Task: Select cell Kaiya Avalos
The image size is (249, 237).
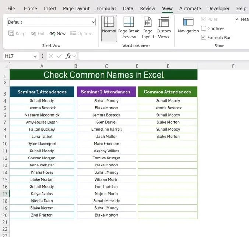Action: point(42,194)
